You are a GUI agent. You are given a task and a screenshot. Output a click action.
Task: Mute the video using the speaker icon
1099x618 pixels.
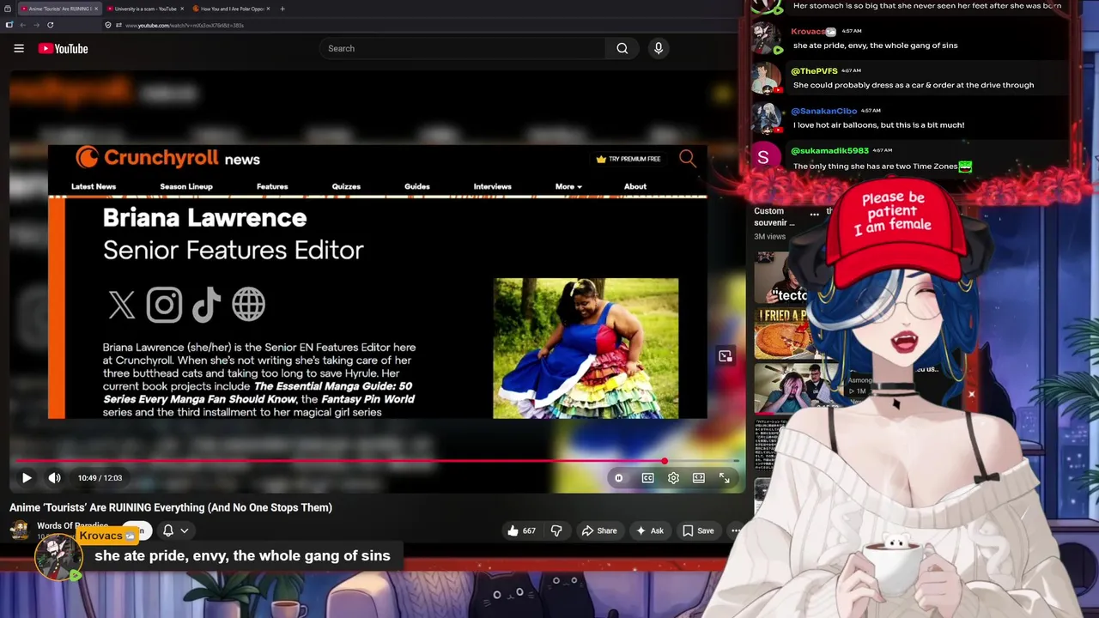pos(54,478)
